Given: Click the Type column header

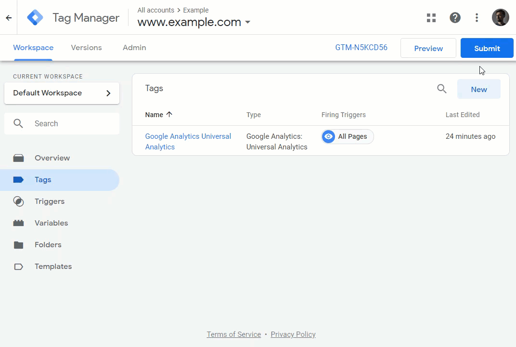Looking at the screenshot, I should 253,115.
